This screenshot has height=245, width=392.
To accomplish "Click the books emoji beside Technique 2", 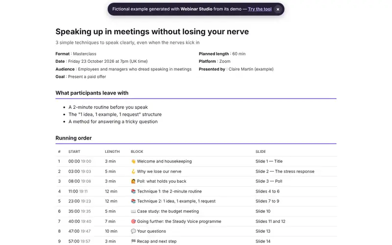I will coord(133,201).
